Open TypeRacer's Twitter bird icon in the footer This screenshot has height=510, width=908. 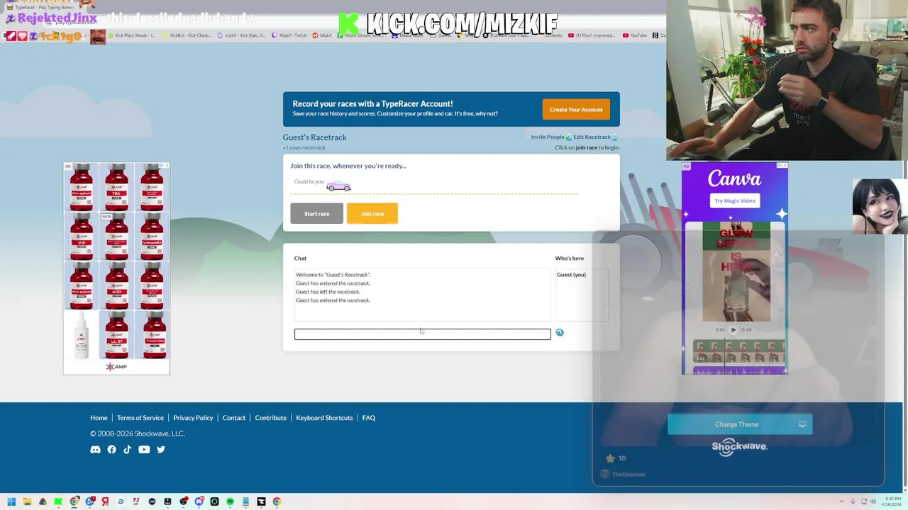[x=161, y=450]
